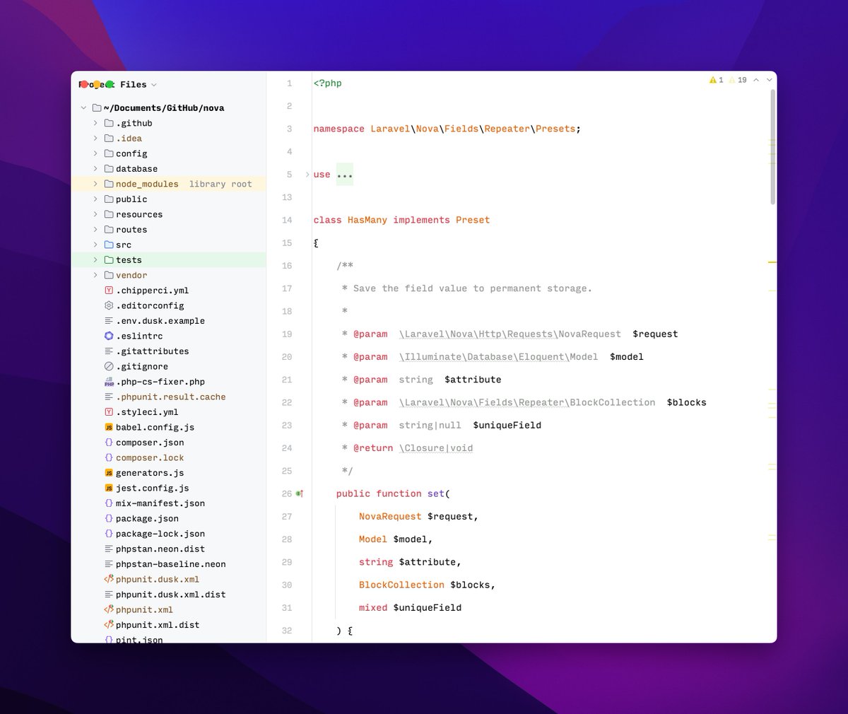The image size is (848, 714).
Task: Click the .eslintrc ESLint icon
Action: [109, 336]
